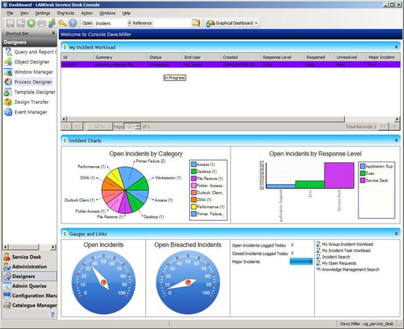This screenshot has width=404, height=329.
Task: Click the key toolbar icon
Action: point(62,23)
